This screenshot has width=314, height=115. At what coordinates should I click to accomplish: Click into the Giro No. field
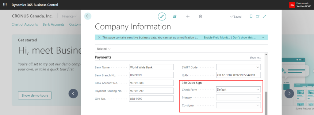tap(151, 99)
